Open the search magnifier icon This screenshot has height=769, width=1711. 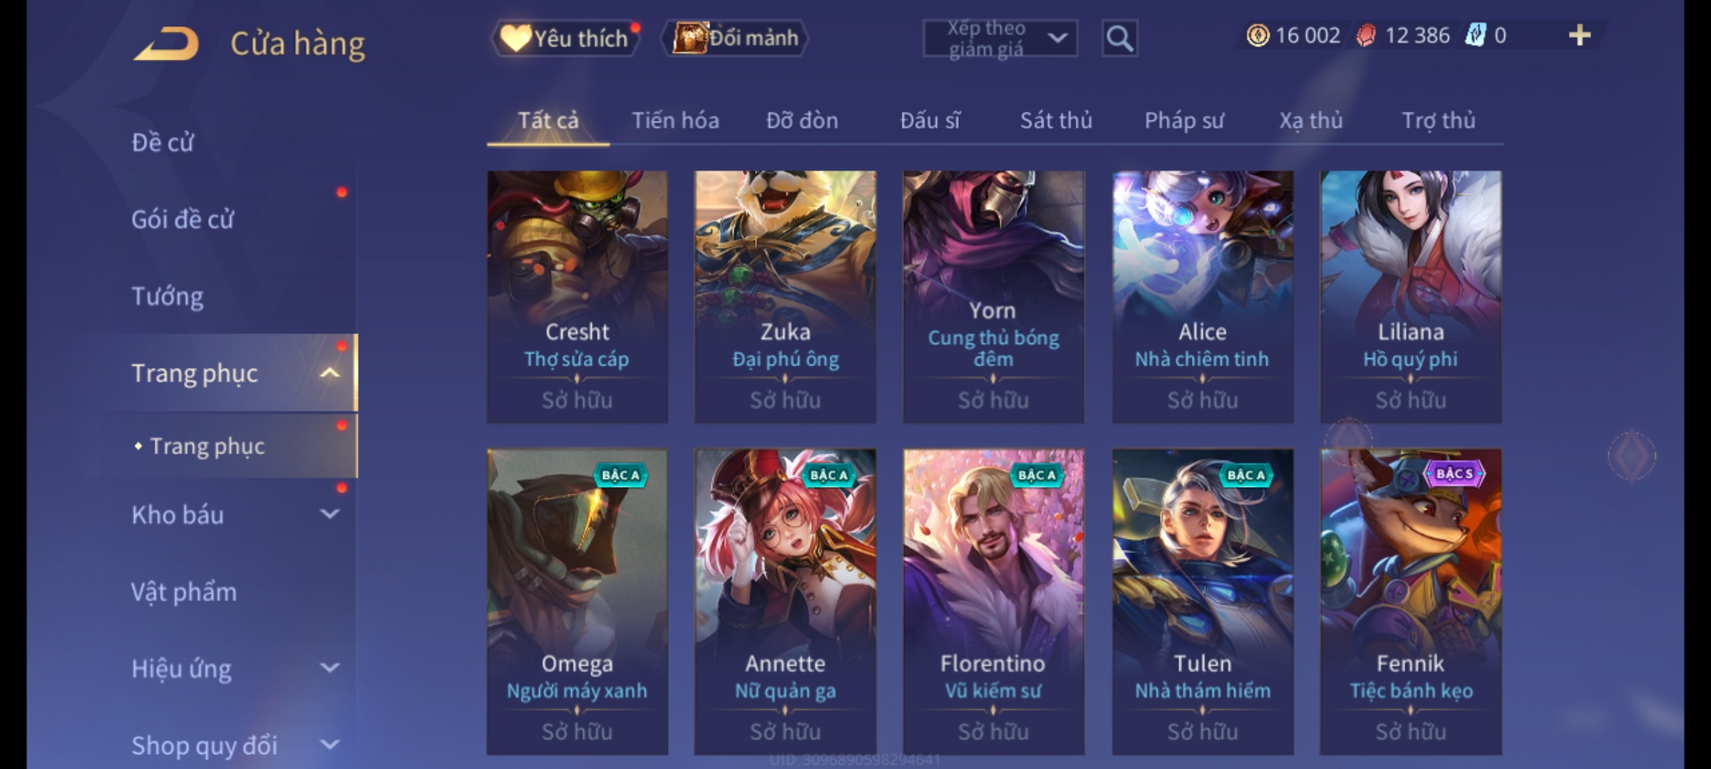[1119, 38]
